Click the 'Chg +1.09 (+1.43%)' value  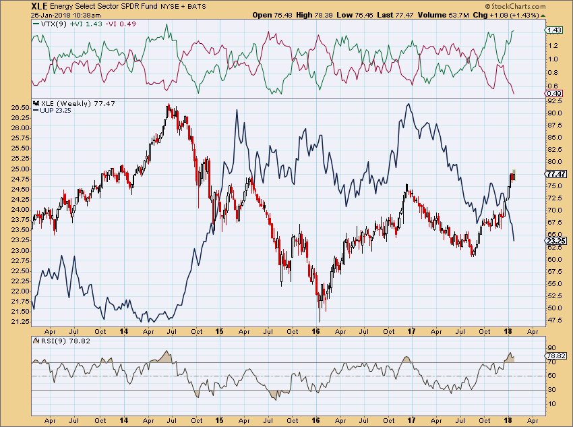point(506,15)
